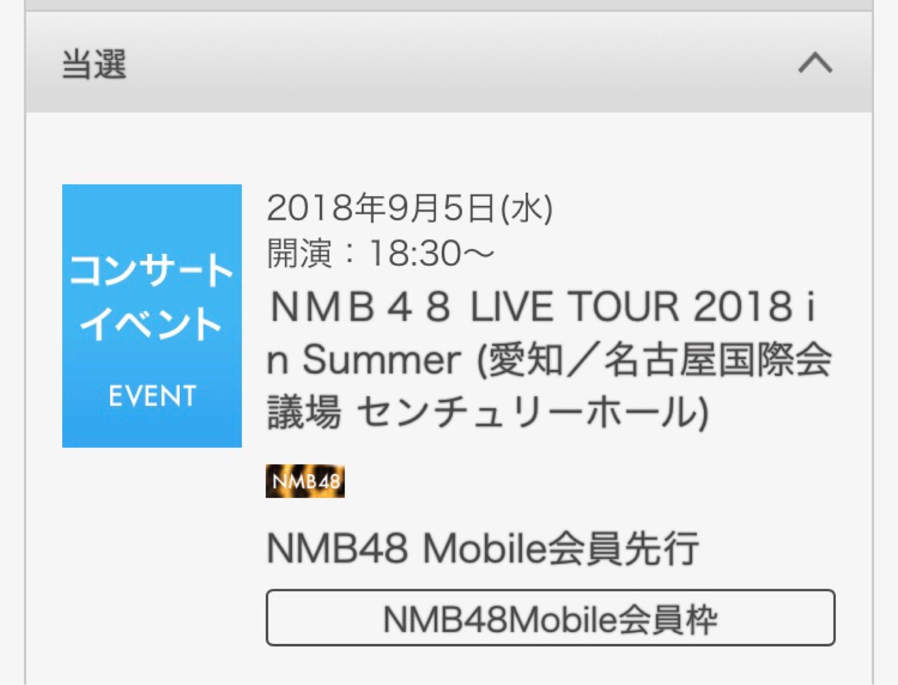
Task: Click the EVENT label on blue tile
Action: [152, 396]
